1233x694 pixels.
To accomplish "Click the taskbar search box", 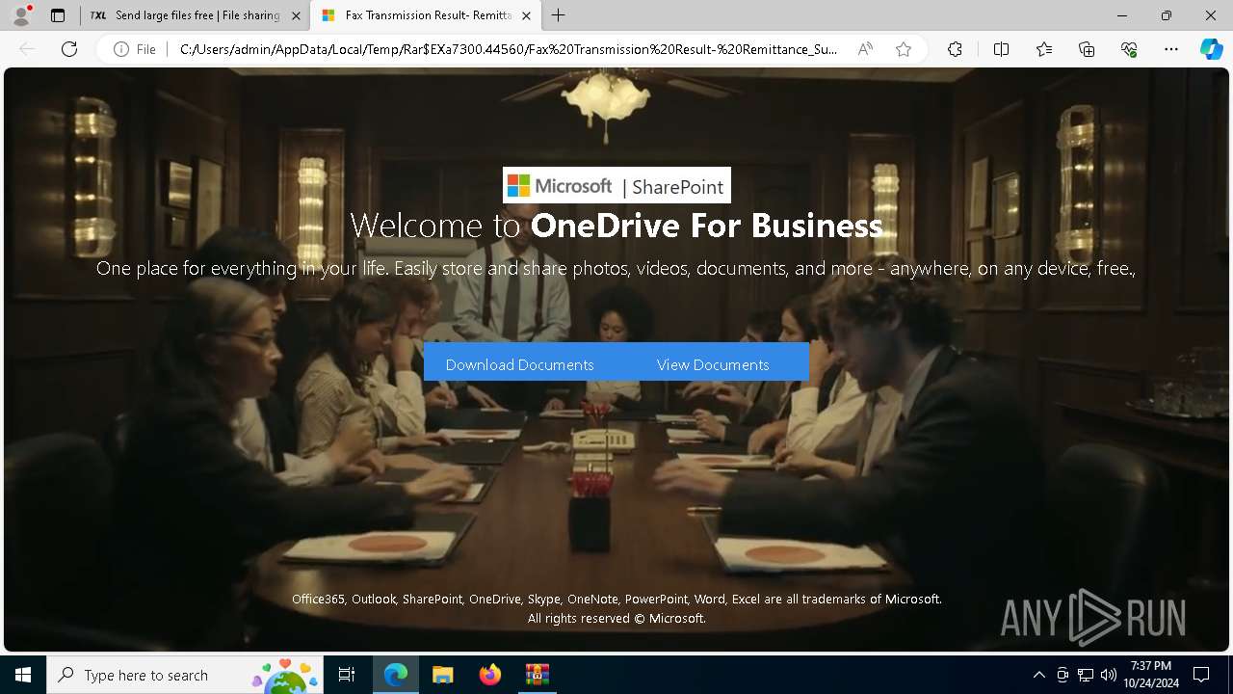I will [x=184, y=675].
